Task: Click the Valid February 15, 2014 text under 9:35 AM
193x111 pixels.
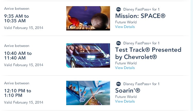Action: (24, 28)
